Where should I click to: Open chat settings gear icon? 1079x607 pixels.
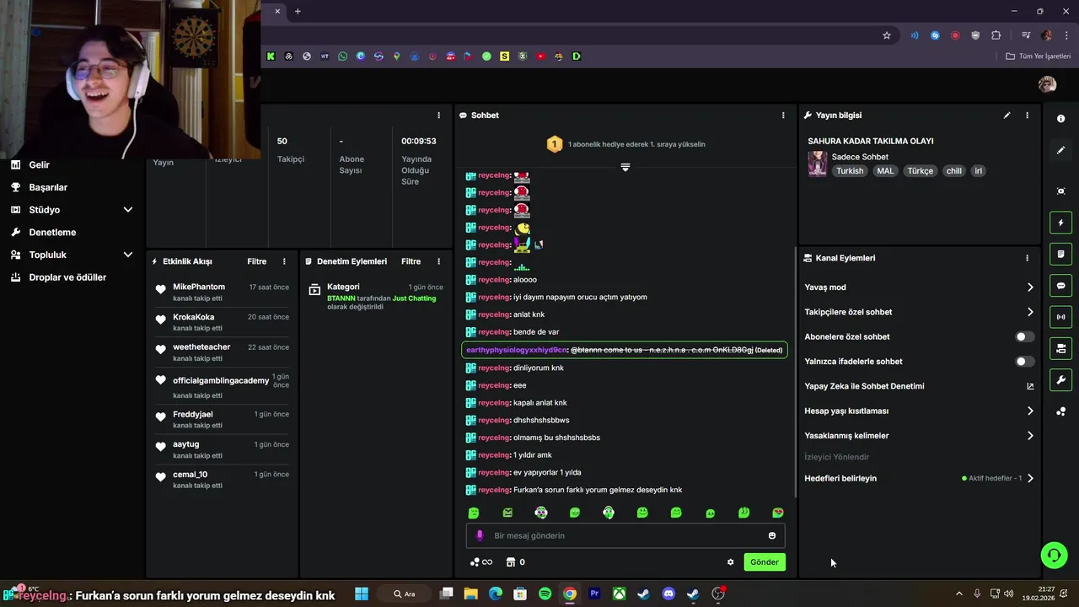[731, 562]
